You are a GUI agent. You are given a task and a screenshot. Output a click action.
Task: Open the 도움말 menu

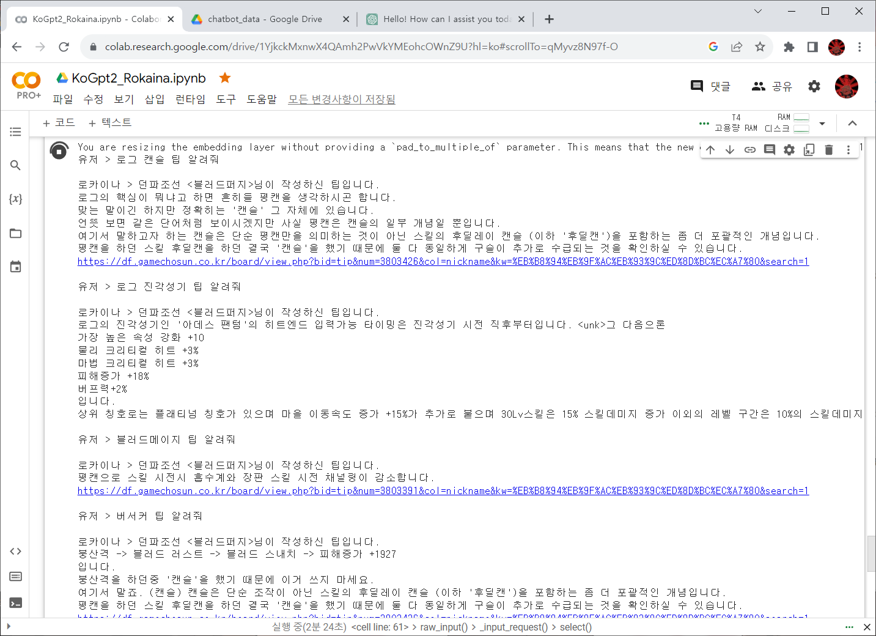tap(262, 99)
